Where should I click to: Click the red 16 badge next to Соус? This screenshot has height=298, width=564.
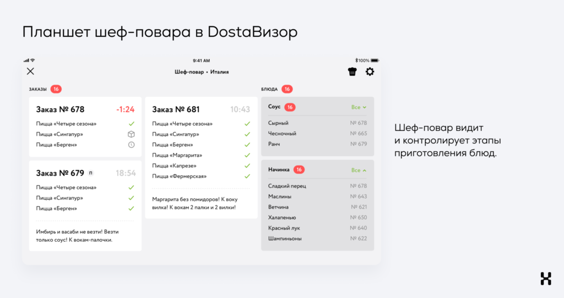coord(290,107)
